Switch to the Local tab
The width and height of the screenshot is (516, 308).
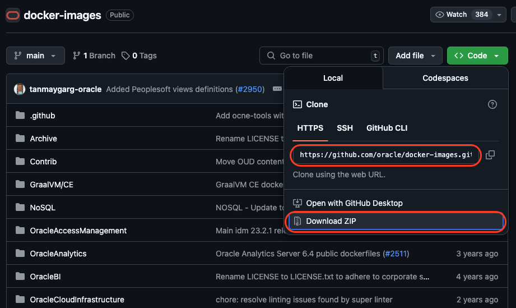point(333,78)
